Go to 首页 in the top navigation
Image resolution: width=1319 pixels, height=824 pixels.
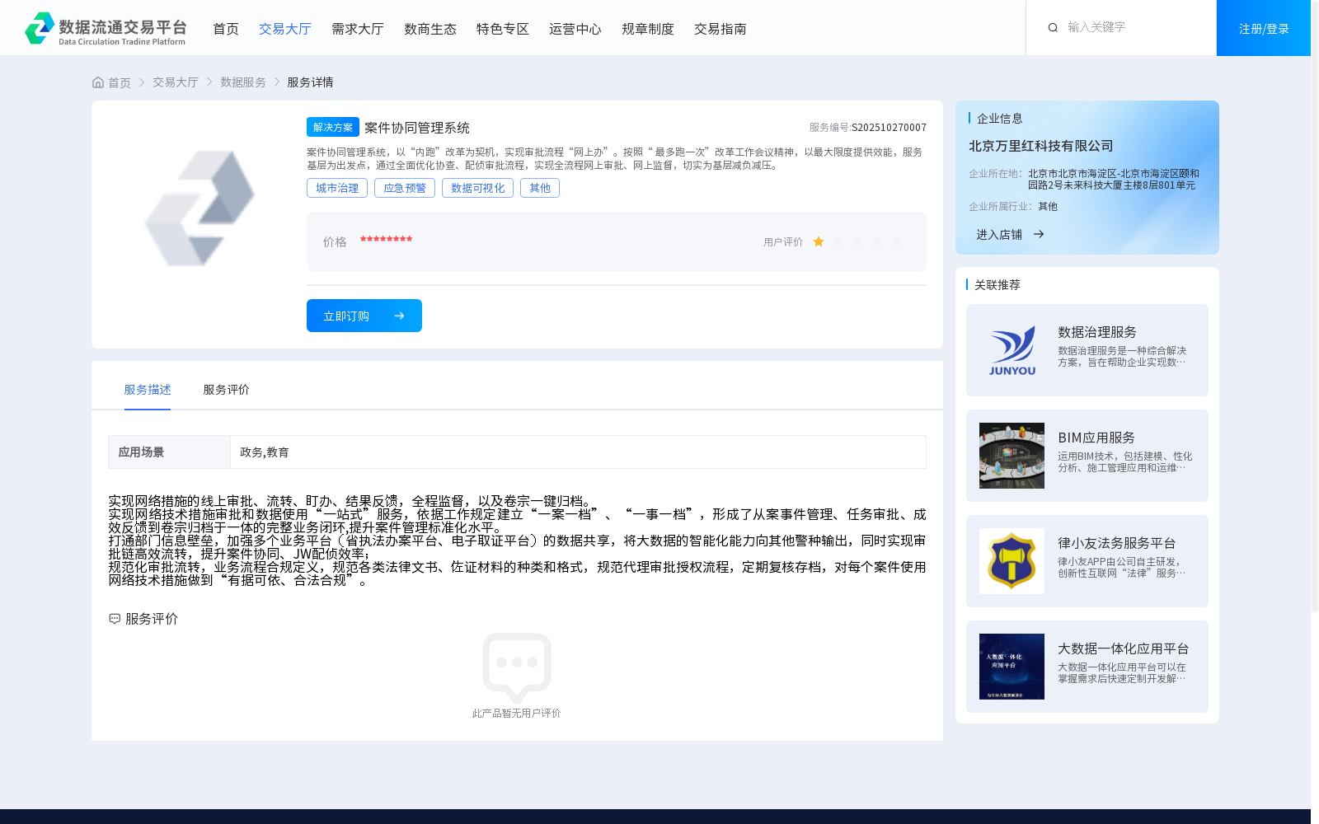pos(226,29)
